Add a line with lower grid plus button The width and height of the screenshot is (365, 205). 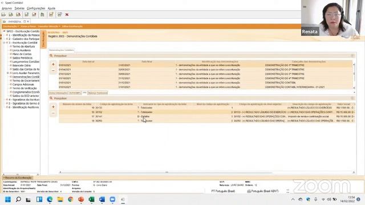pos(53,106)
